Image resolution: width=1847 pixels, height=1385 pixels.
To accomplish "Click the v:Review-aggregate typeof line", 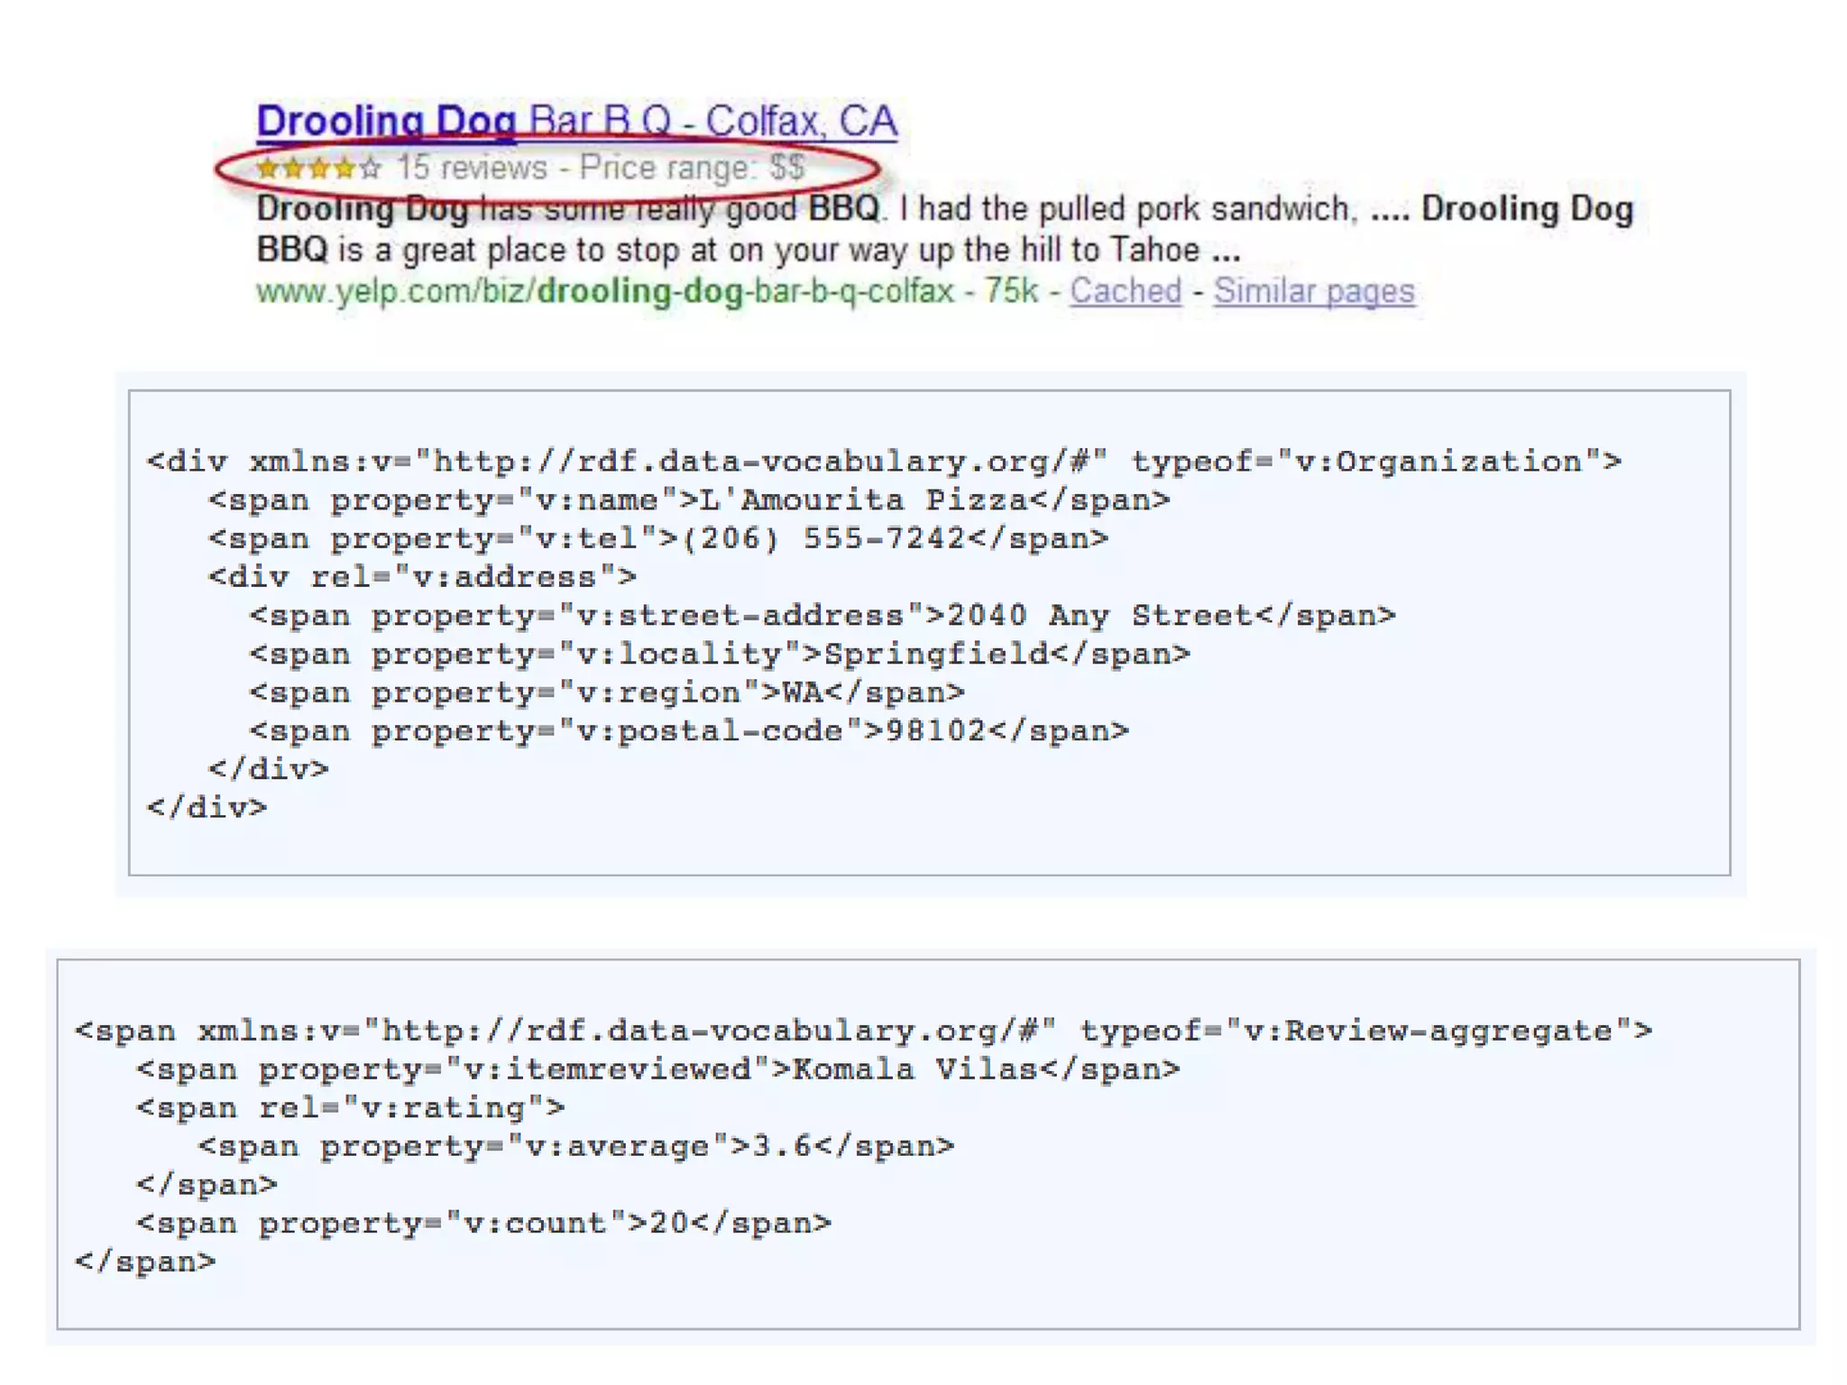I will [862, 1032].
